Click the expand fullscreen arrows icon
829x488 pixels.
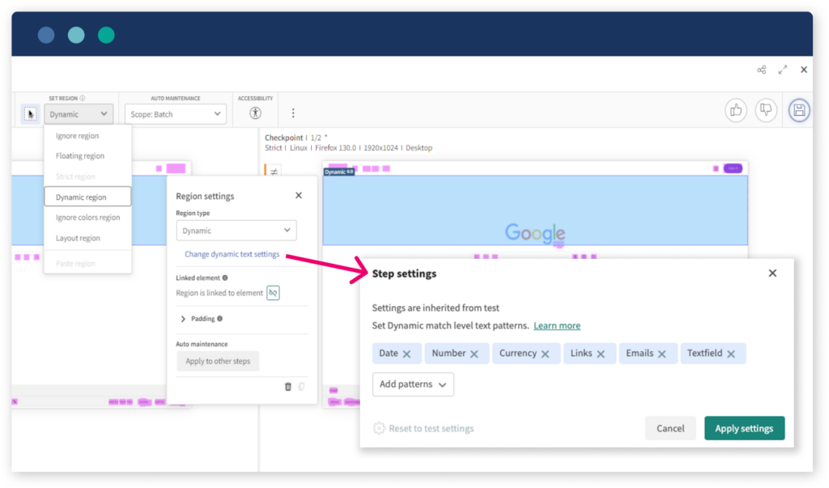(x=783, y=70)
